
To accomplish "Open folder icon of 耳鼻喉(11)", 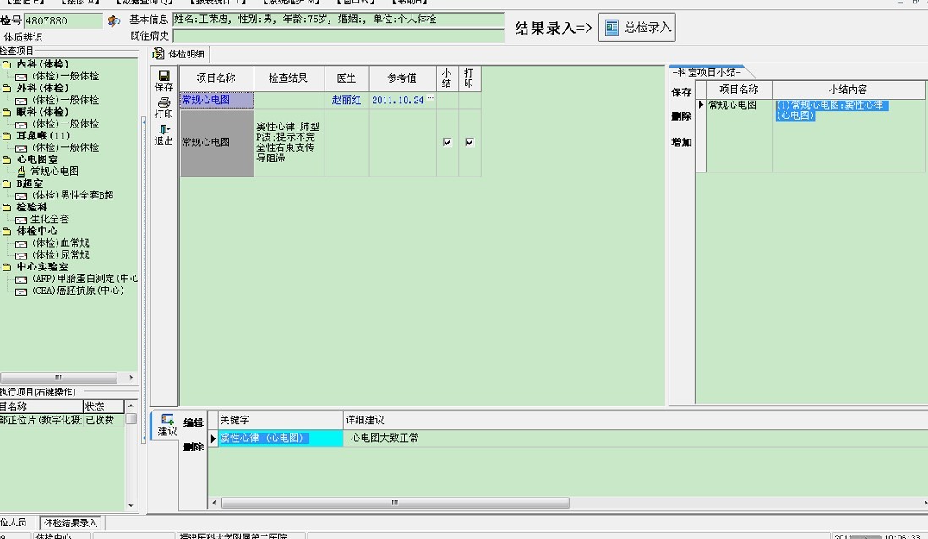I will point(7,135).
